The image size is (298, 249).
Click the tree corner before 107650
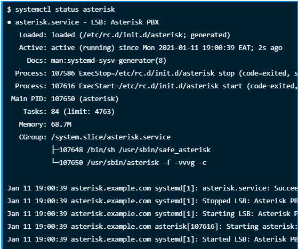[55, 162]
